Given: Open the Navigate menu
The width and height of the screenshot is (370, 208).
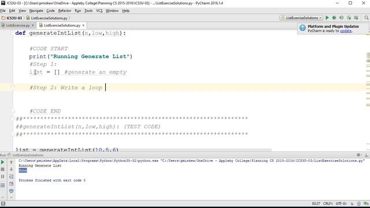Looking at the screenshot, I should [36, 10].
